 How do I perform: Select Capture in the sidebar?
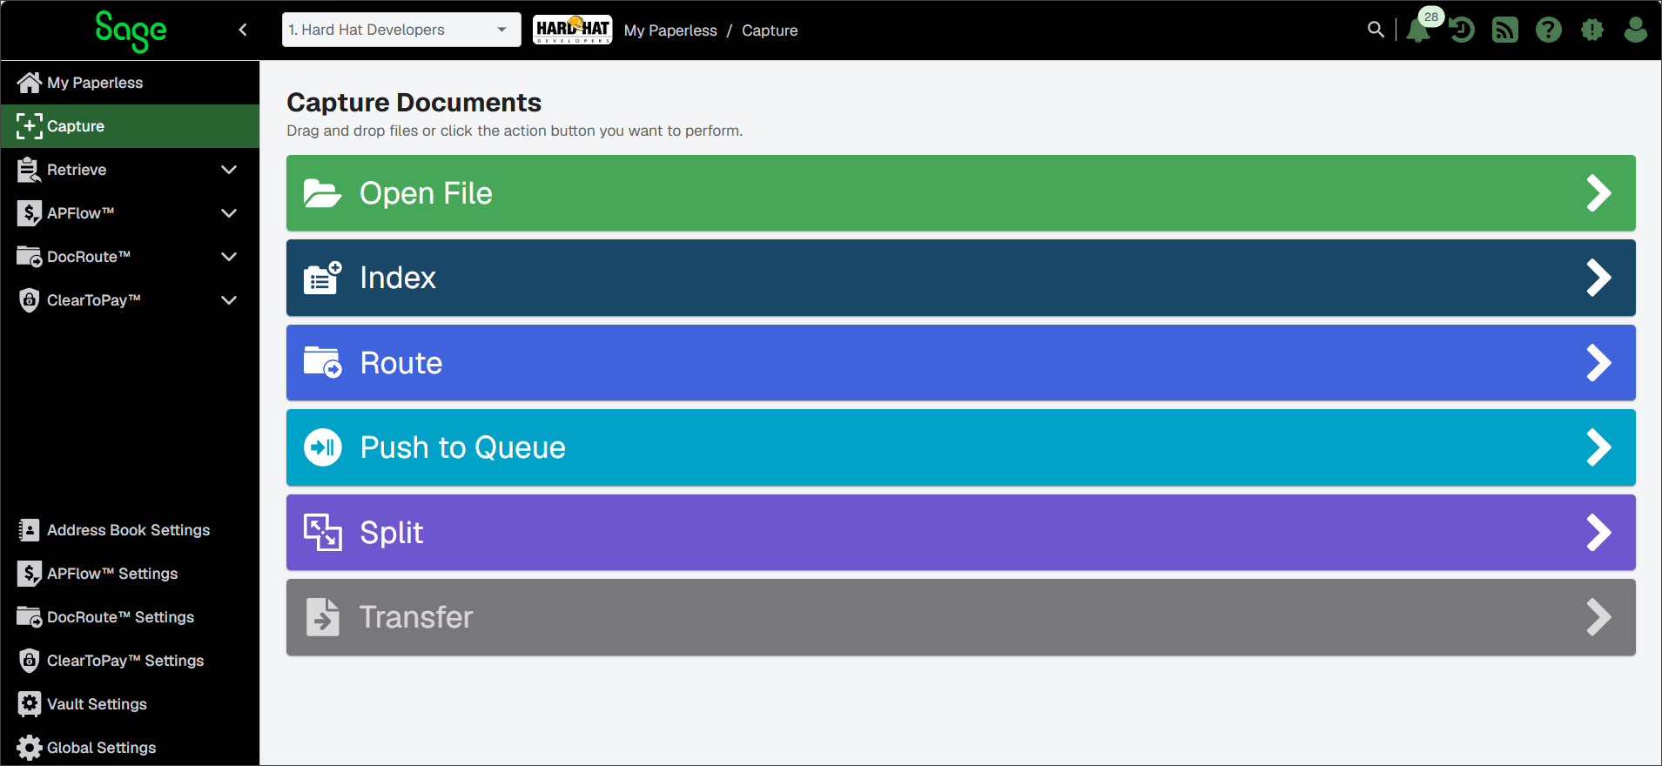point(130,126)
